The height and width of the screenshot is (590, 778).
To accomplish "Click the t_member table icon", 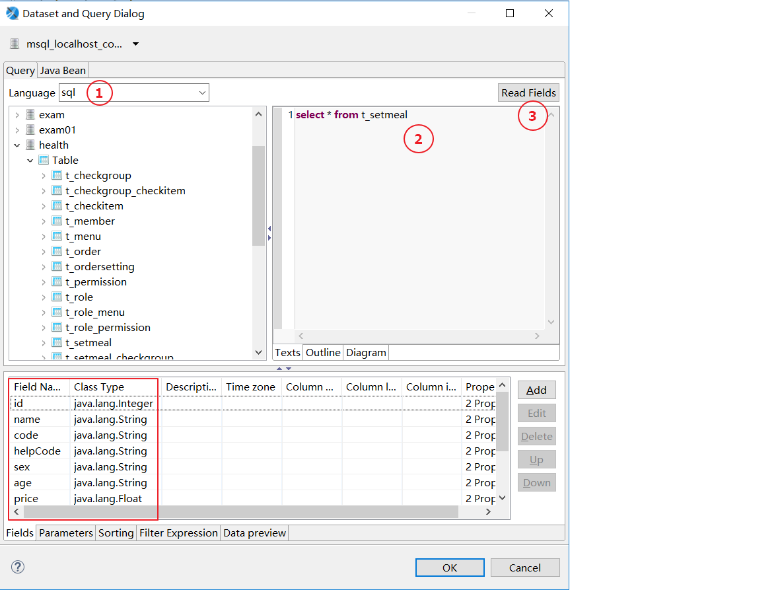I will click(57, 221).
